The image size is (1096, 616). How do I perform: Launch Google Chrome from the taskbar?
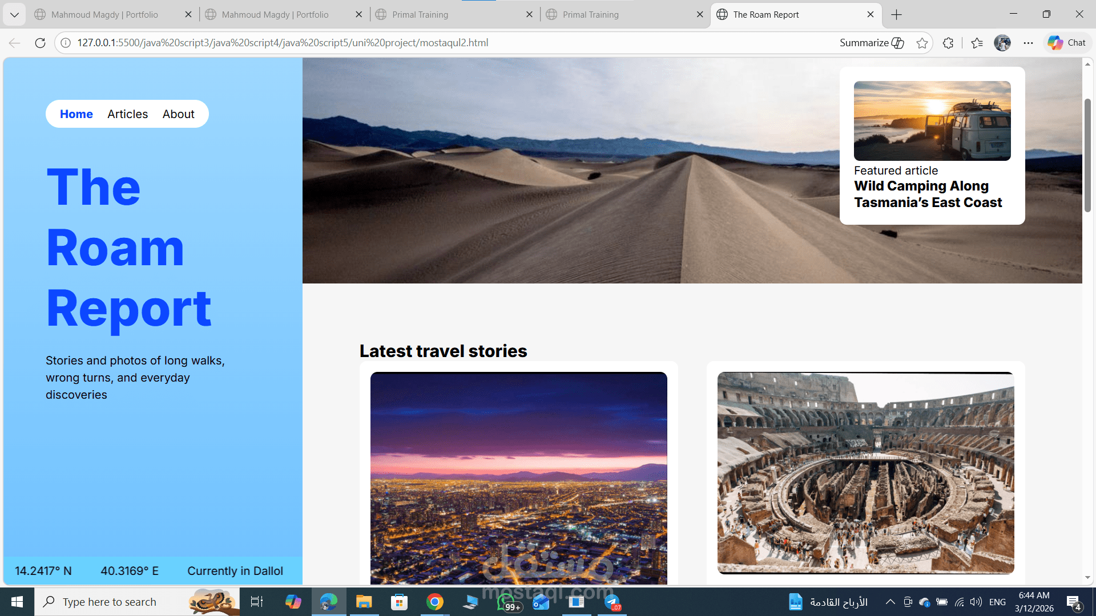[434, 601]
